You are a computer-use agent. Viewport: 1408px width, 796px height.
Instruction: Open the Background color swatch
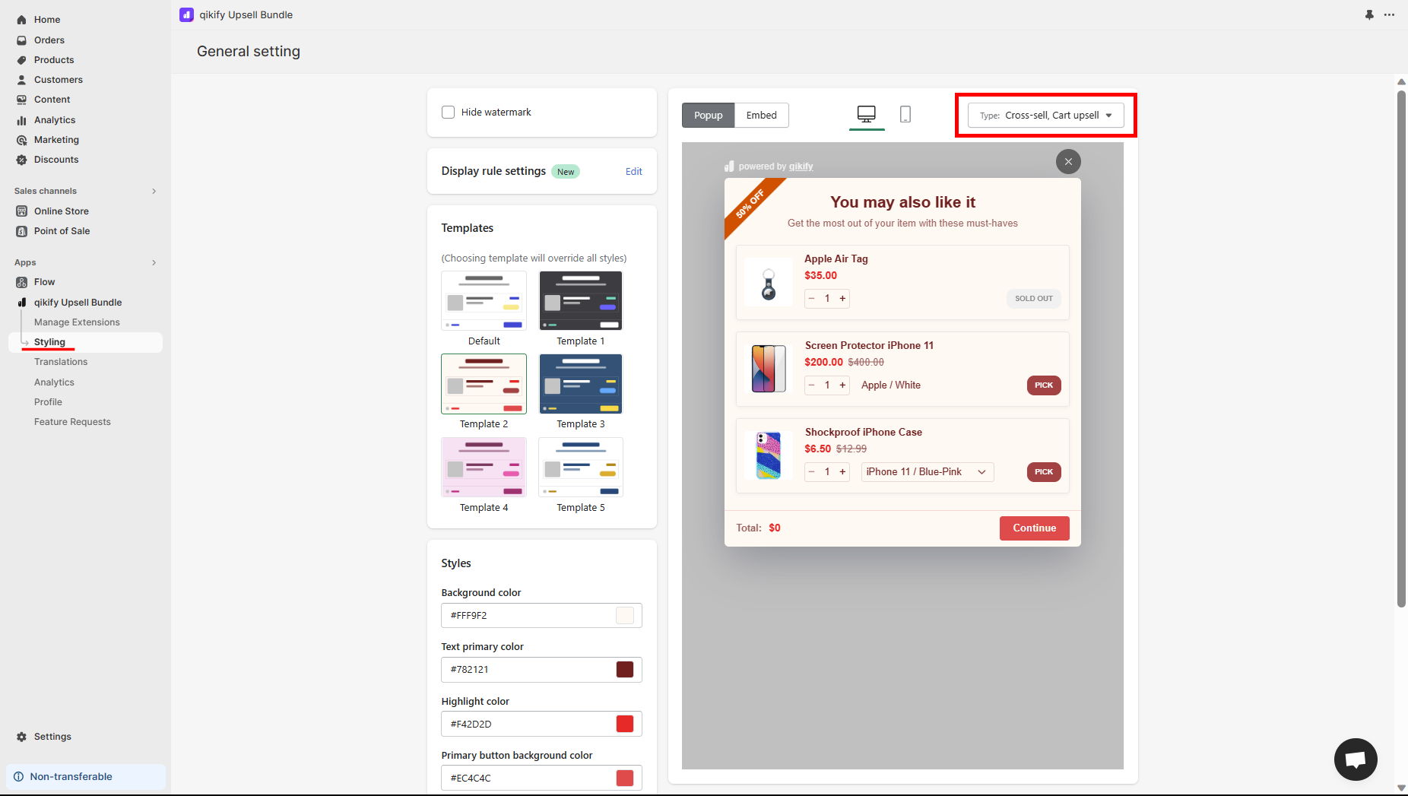tap(625, 616)
